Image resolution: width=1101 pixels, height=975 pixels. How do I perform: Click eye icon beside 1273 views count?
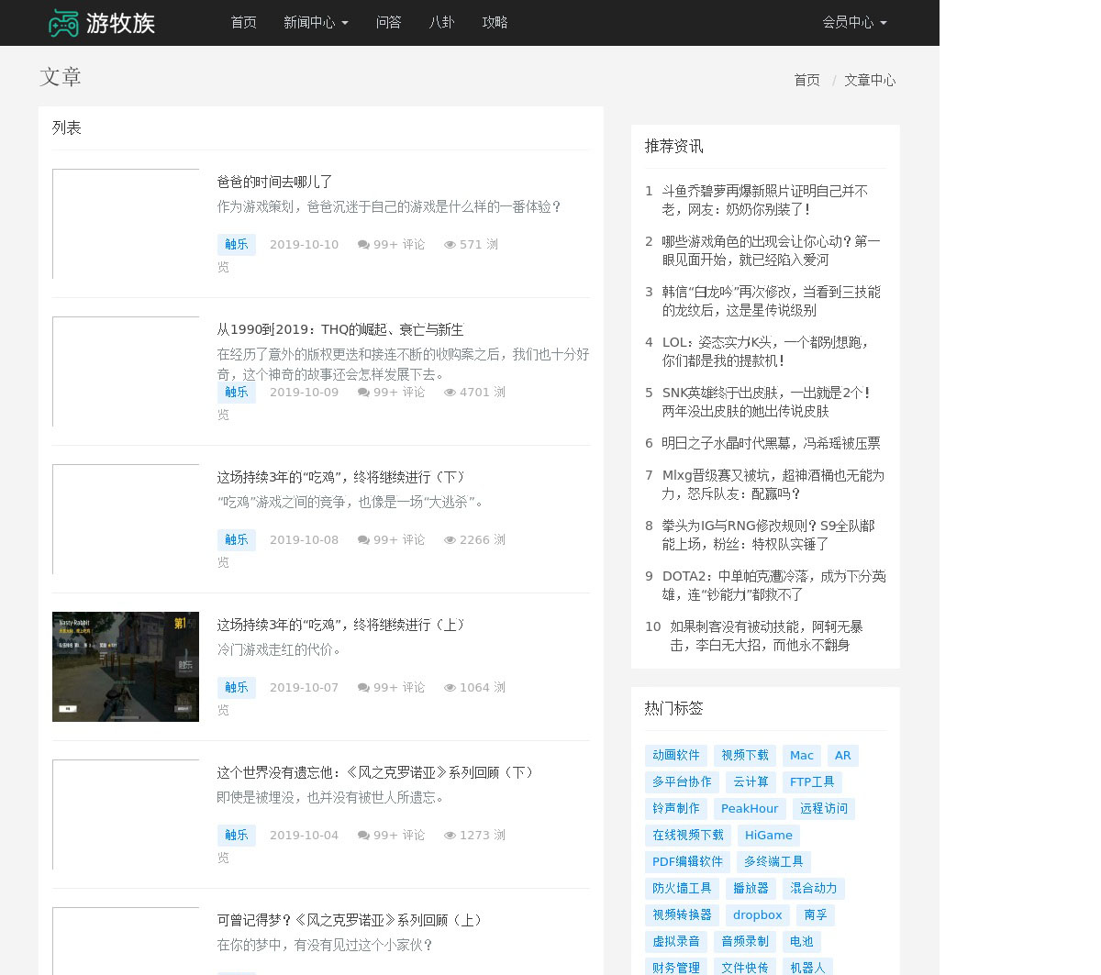point(450,836)
